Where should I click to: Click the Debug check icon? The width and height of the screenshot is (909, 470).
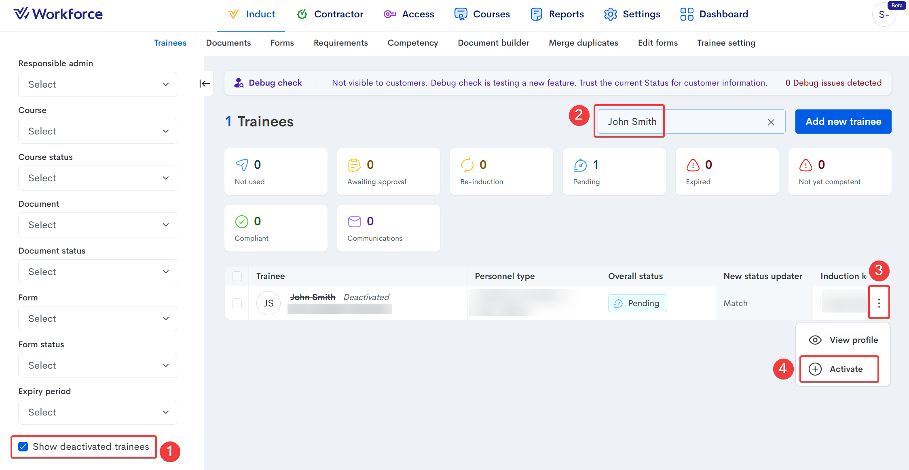(x=239, y=83)
